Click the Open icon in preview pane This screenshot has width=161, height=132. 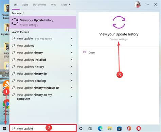coord(85,52)
